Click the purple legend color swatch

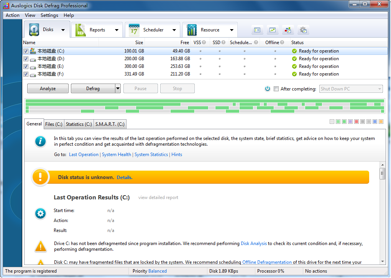coord(350,122)
